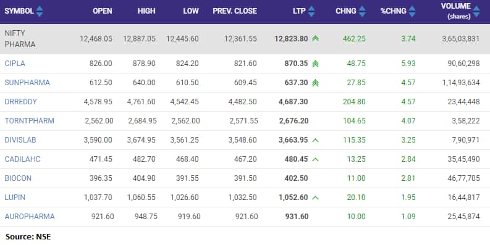Click NIFTY PHARMA double up-arrow indicator
This screenshot has width=490, height=245.
click(315, 38)
